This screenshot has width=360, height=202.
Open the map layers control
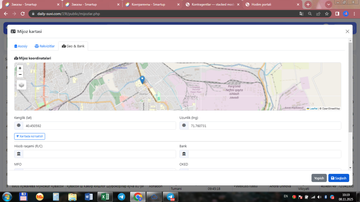click(21, 85)
